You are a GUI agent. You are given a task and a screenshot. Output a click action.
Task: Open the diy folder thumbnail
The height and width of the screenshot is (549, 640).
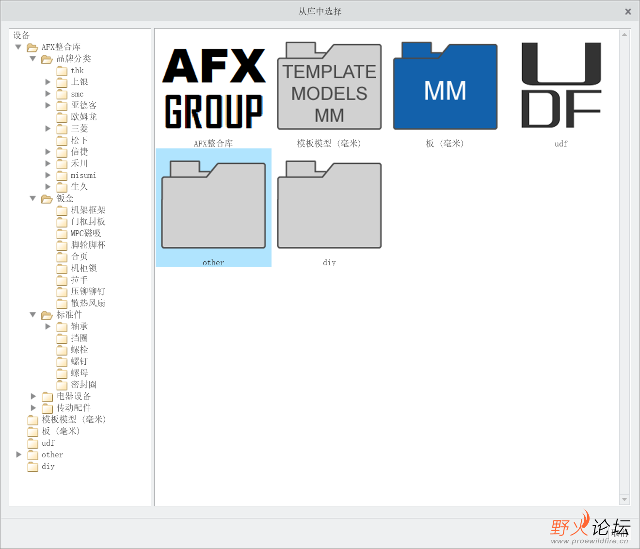pyautogui.click(x=329, y=205)
